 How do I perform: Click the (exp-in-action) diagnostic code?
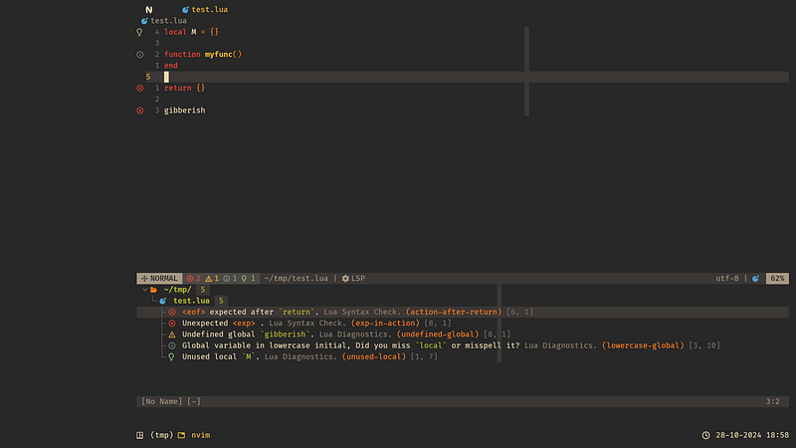(385, 323)
